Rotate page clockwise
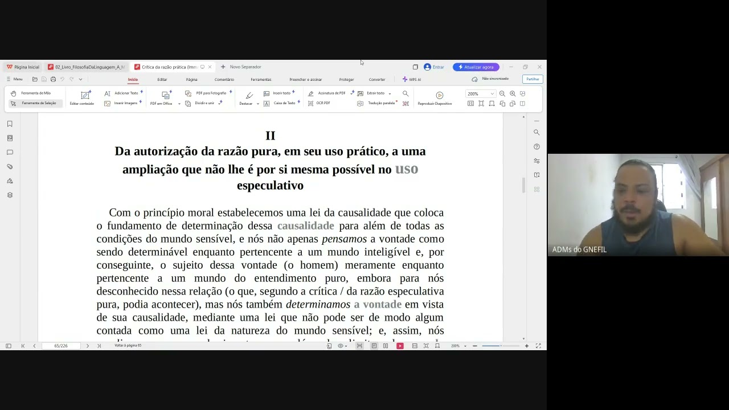 click(513, 104)
